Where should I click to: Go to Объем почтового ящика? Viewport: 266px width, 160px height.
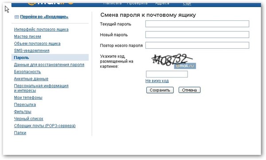[x=37, y=43]
